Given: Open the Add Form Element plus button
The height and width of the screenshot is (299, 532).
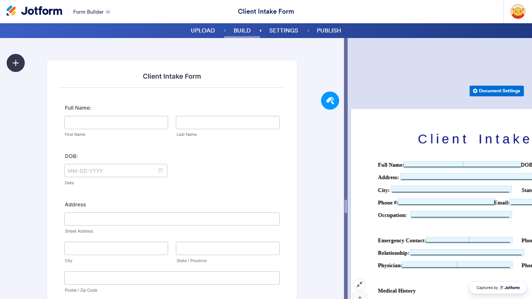Looking at the screenshot, I should [16, 63].
